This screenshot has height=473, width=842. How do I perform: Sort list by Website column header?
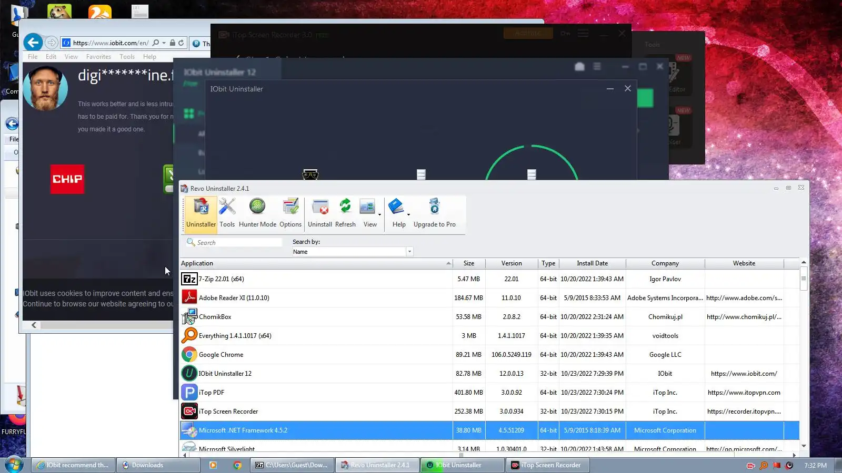coord(744,263)
